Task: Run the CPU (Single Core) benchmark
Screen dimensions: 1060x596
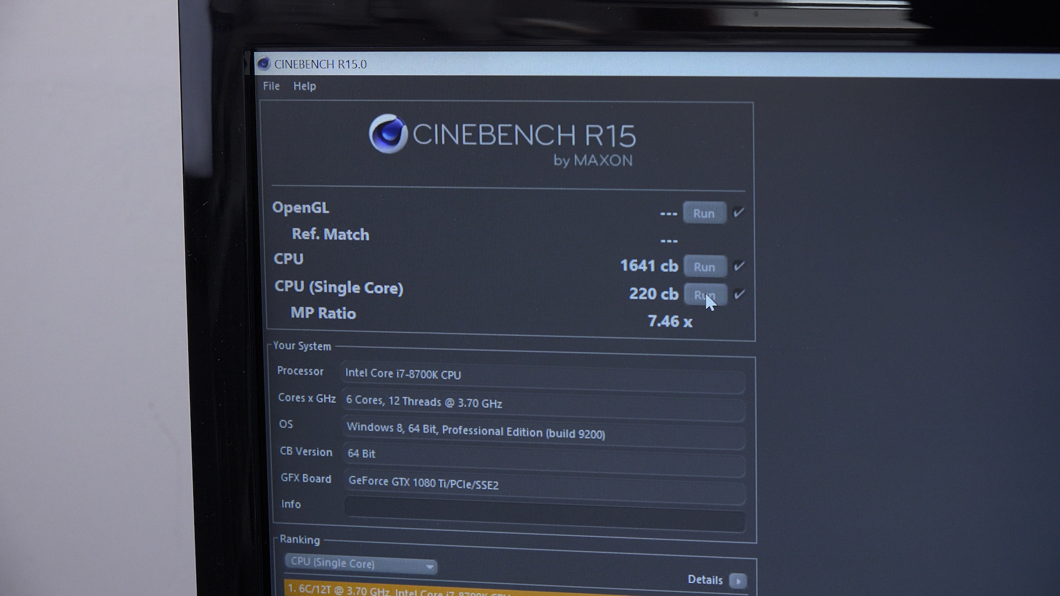Action: 705,295
